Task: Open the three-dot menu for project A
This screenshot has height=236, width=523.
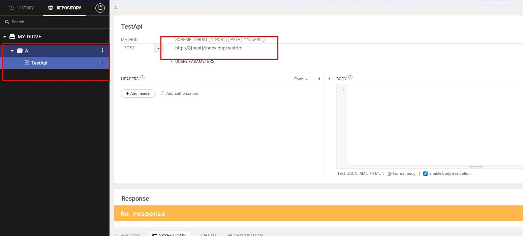Action: coord(102,50)
